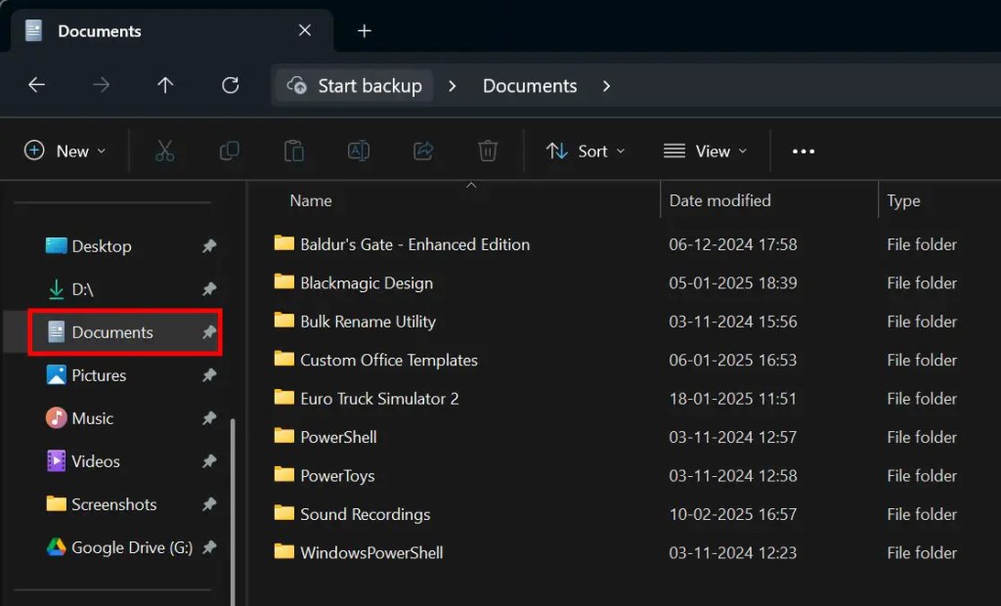
Task: Sort by Date modified column header
Action: click(719, 200)
